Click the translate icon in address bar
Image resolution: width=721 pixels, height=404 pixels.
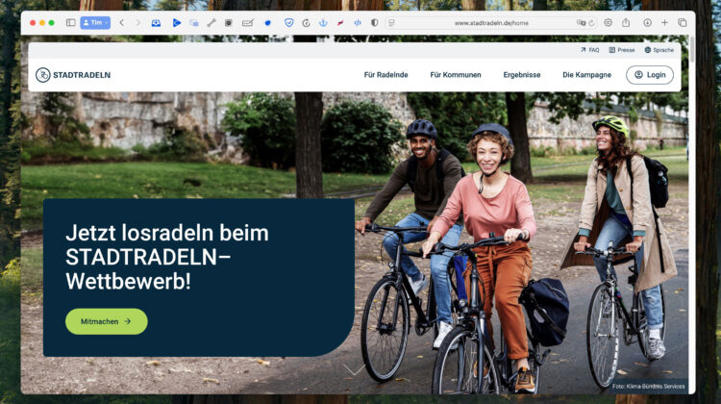pos(581,22)
